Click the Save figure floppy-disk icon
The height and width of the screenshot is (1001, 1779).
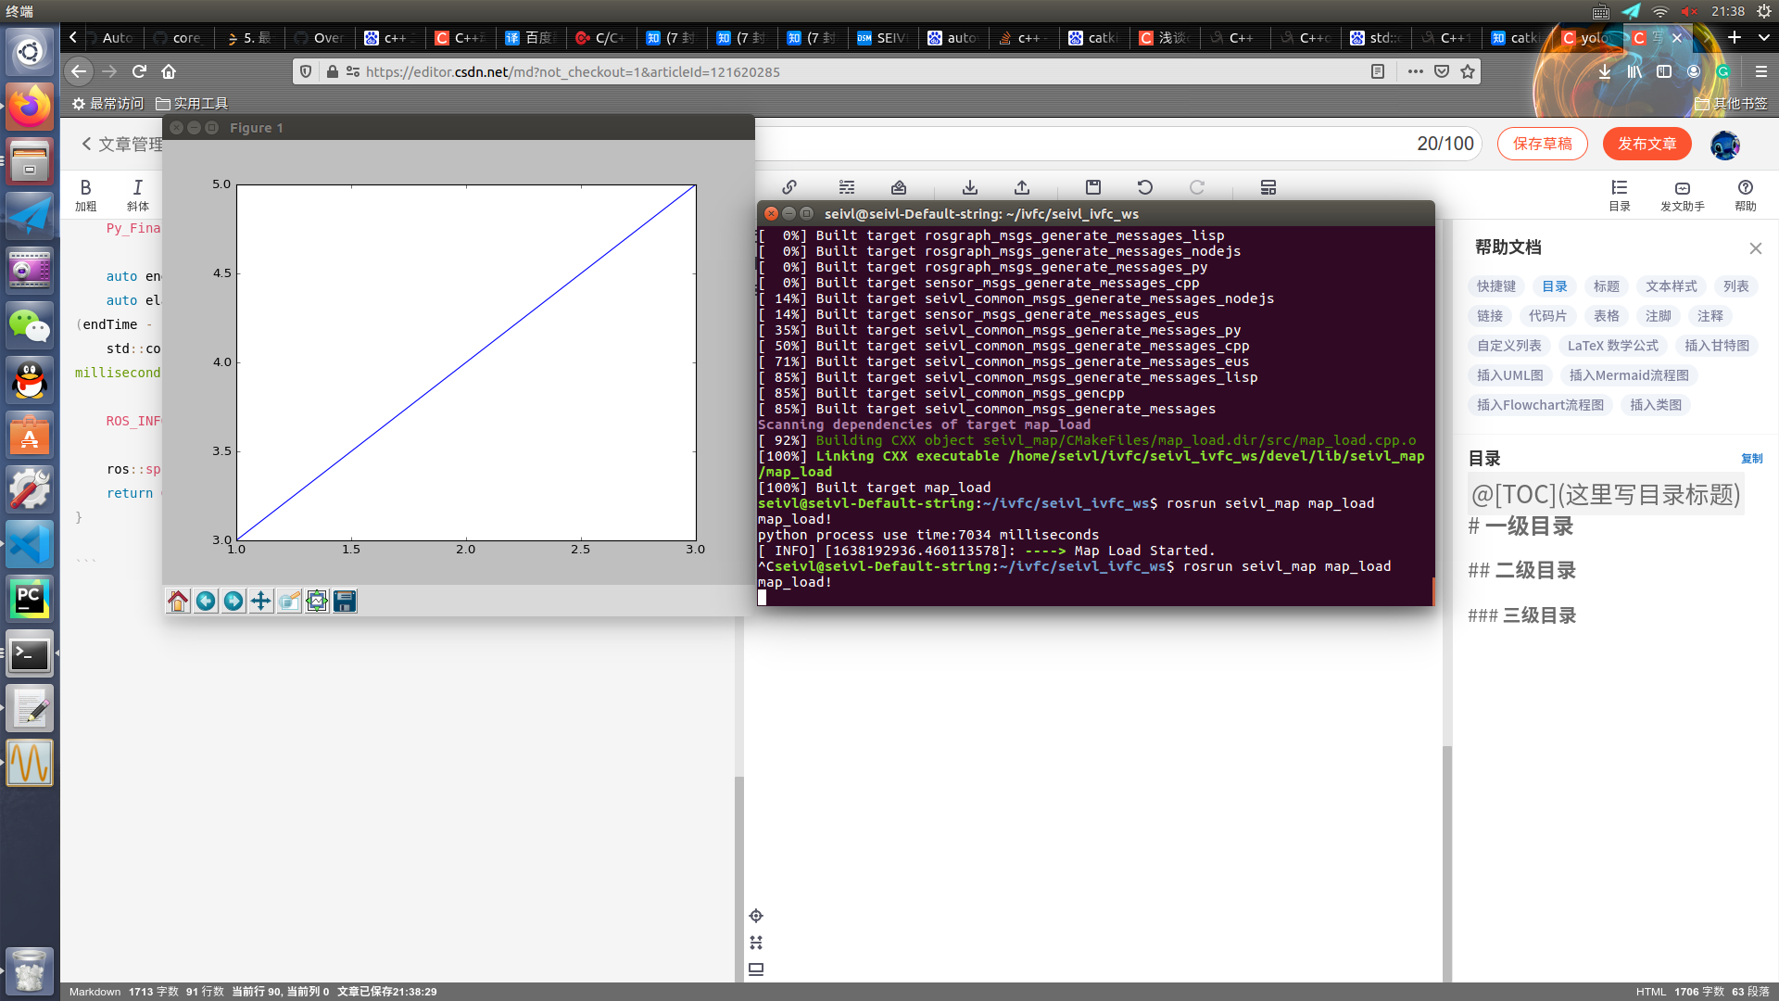click(344, 601)
